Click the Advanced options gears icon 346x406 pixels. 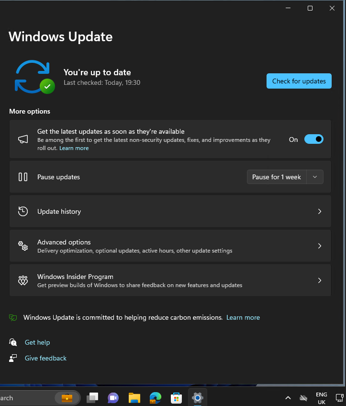[x=23, y=245]
